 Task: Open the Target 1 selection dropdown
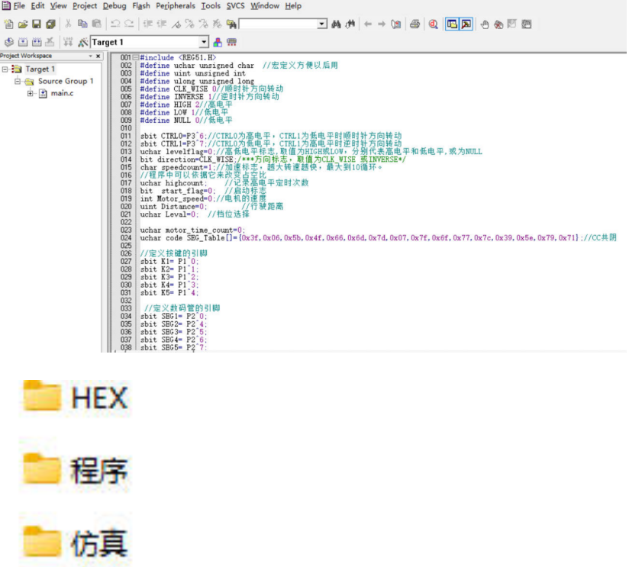point(204,42)
